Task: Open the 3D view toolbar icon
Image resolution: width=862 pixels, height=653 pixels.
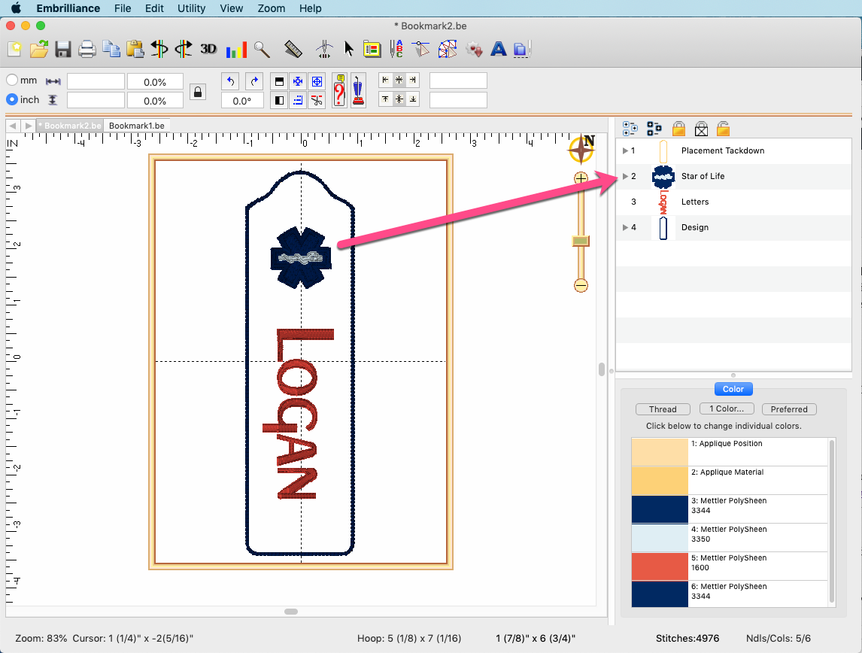Action: coord(208,50)
